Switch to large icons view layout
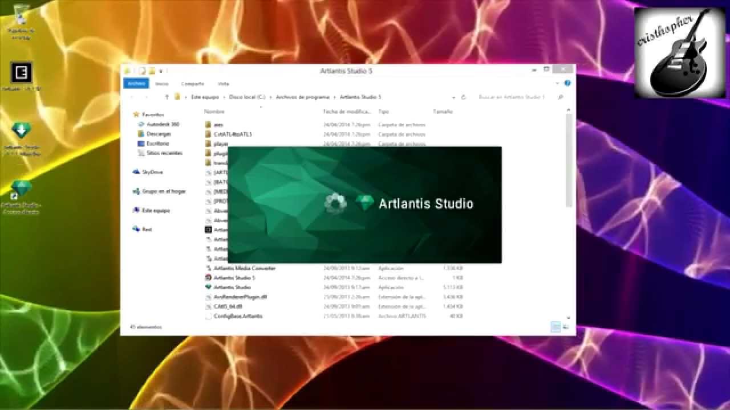The image size is (730, 410). (566, 327)
